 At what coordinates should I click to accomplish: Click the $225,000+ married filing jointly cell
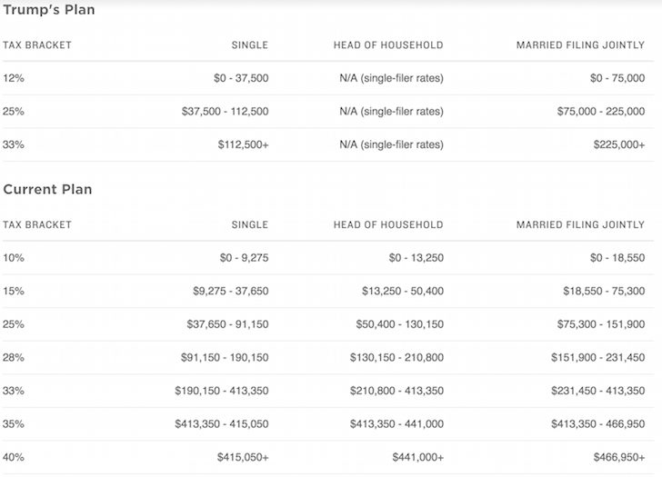pyautogui.click(x=615, y=145)
